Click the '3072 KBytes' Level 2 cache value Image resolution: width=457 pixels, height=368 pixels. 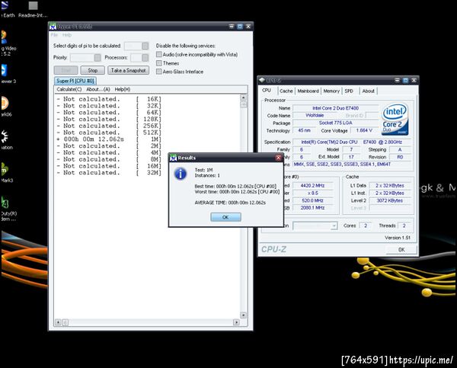coord(390,200)
